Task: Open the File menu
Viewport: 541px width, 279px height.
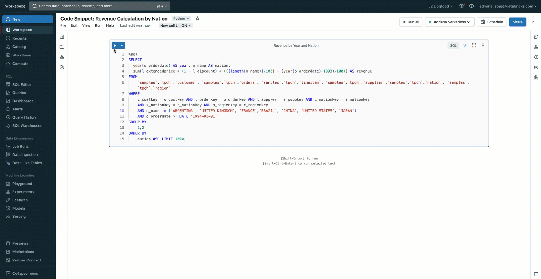Action: coord(63,25)
